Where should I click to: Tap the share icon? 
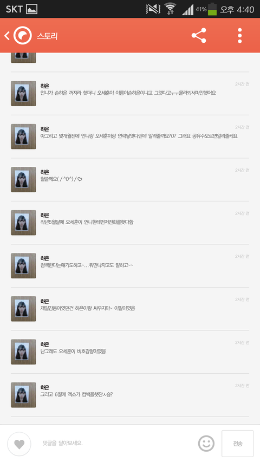[199, 36]
